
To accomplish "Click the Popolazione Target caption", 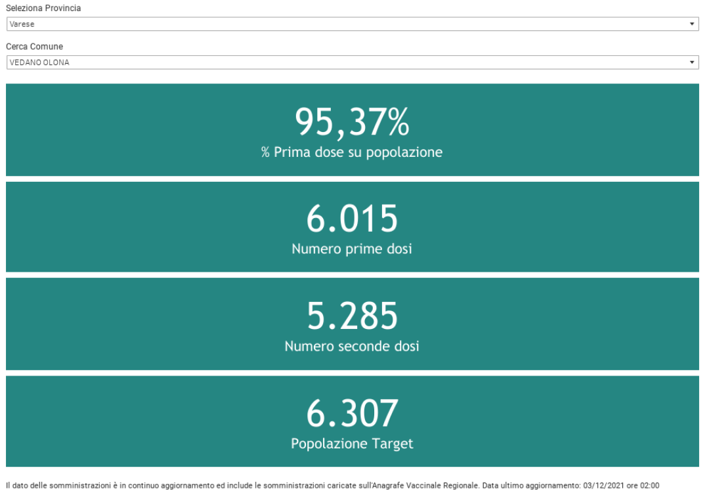I will click(352, 444).
